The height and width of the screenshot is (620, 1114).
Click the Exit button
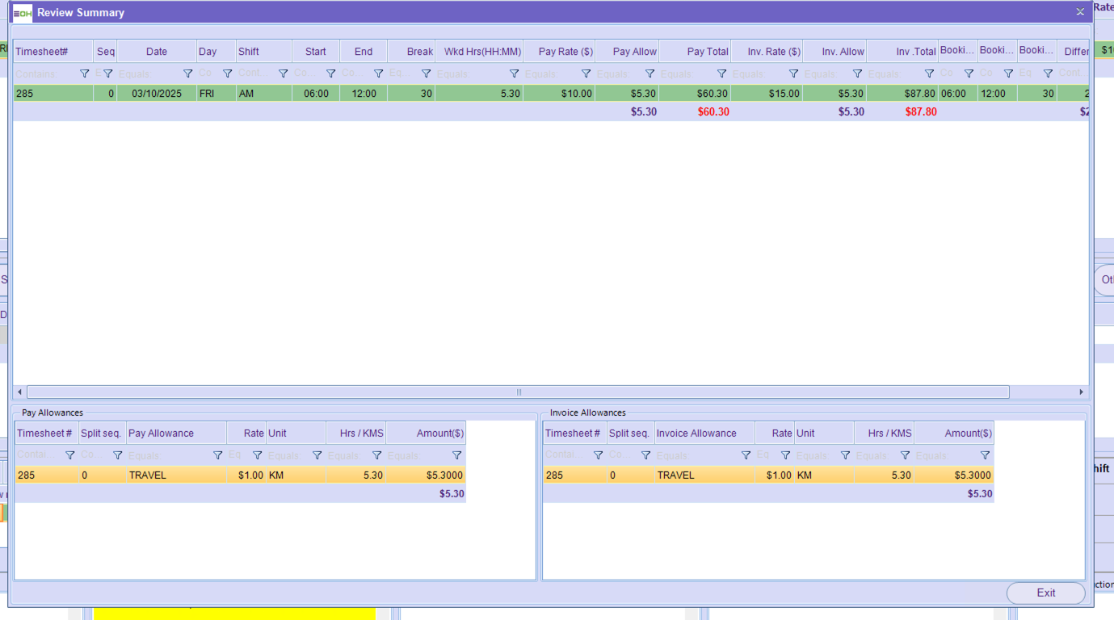click(1045, 593)
